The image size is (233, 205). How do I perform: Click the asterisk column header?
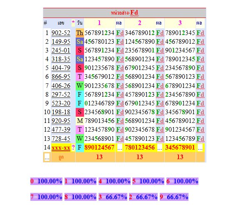click(73, 23)
